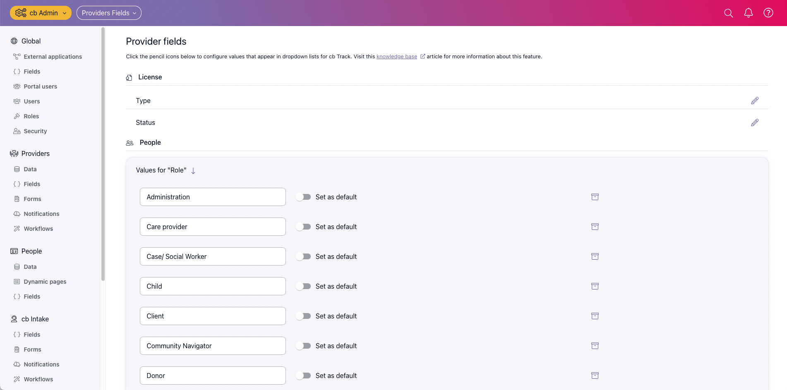Click the pencil icon for Type

(755, 100)
